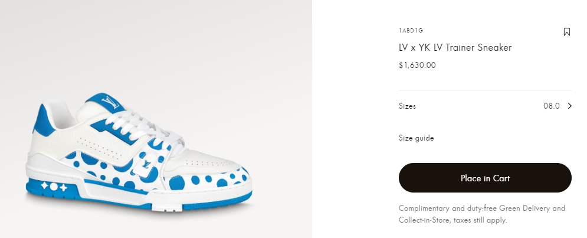The height and width of the screenshot is (238, 587).
Task: Select the product code 1ABD1G
Action: tap(411, 30)
